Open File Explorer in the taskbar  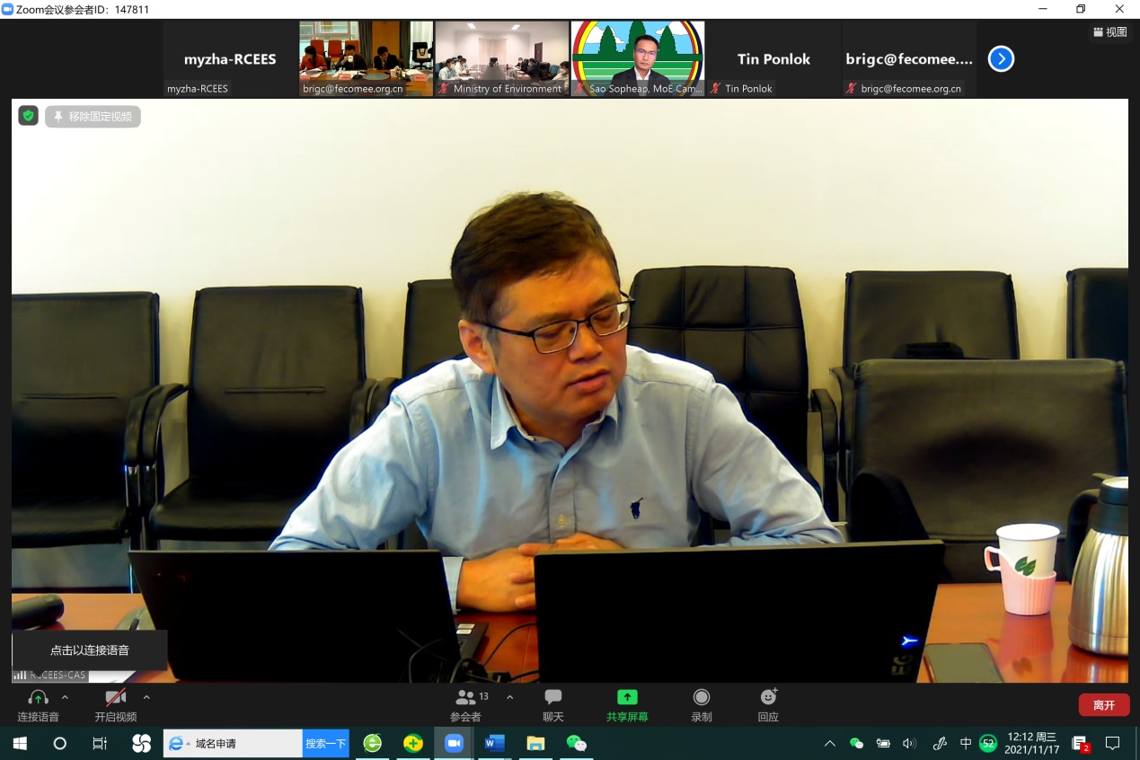[535, 743]
